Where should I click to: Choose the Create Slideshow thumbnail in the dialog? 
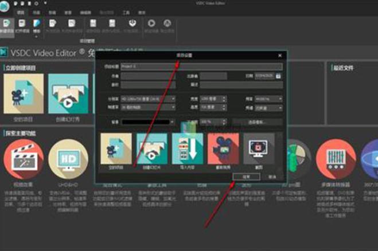(152, 148)
